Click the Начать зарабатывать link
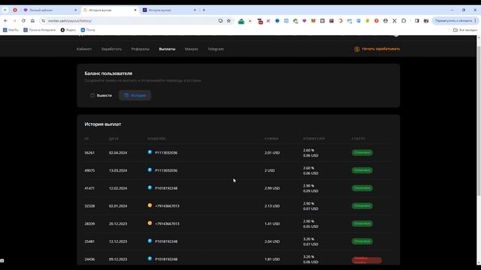The width and height of the screenshot is (481, 270). point(381,49)
